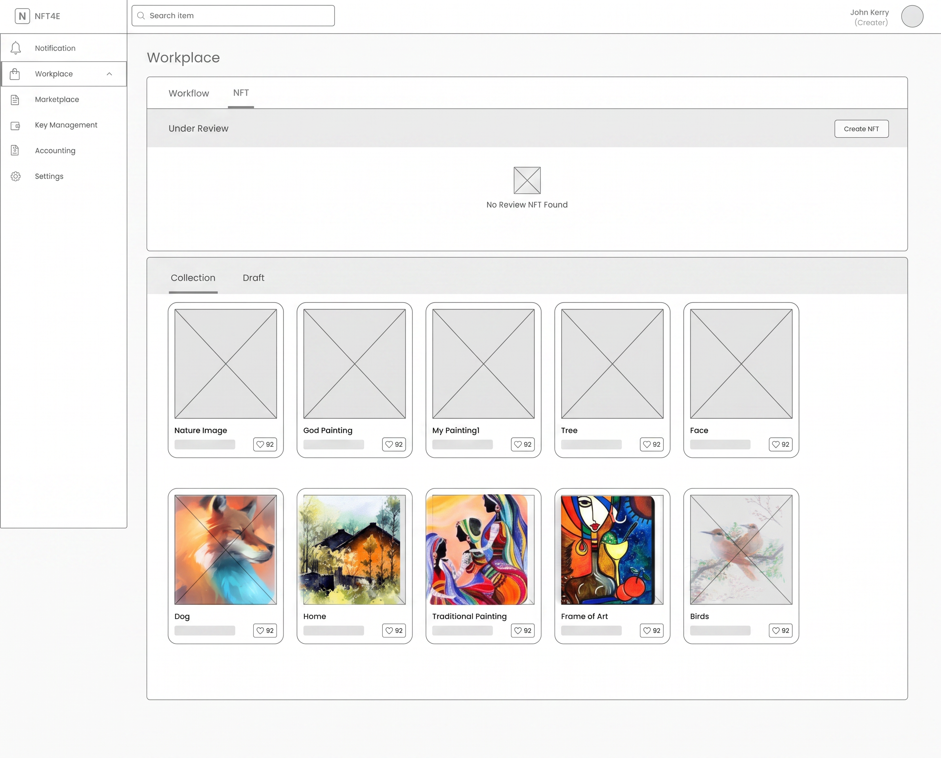941x758 pixels.
Task: Like the My Painting1 card
Action: coord(523,444)
